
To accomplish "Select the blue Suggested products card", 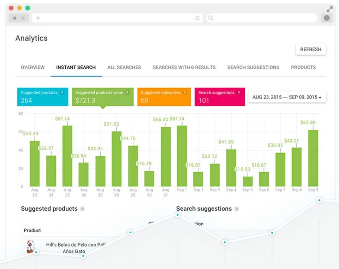I will pyautogui.click(x=42, y=97).
